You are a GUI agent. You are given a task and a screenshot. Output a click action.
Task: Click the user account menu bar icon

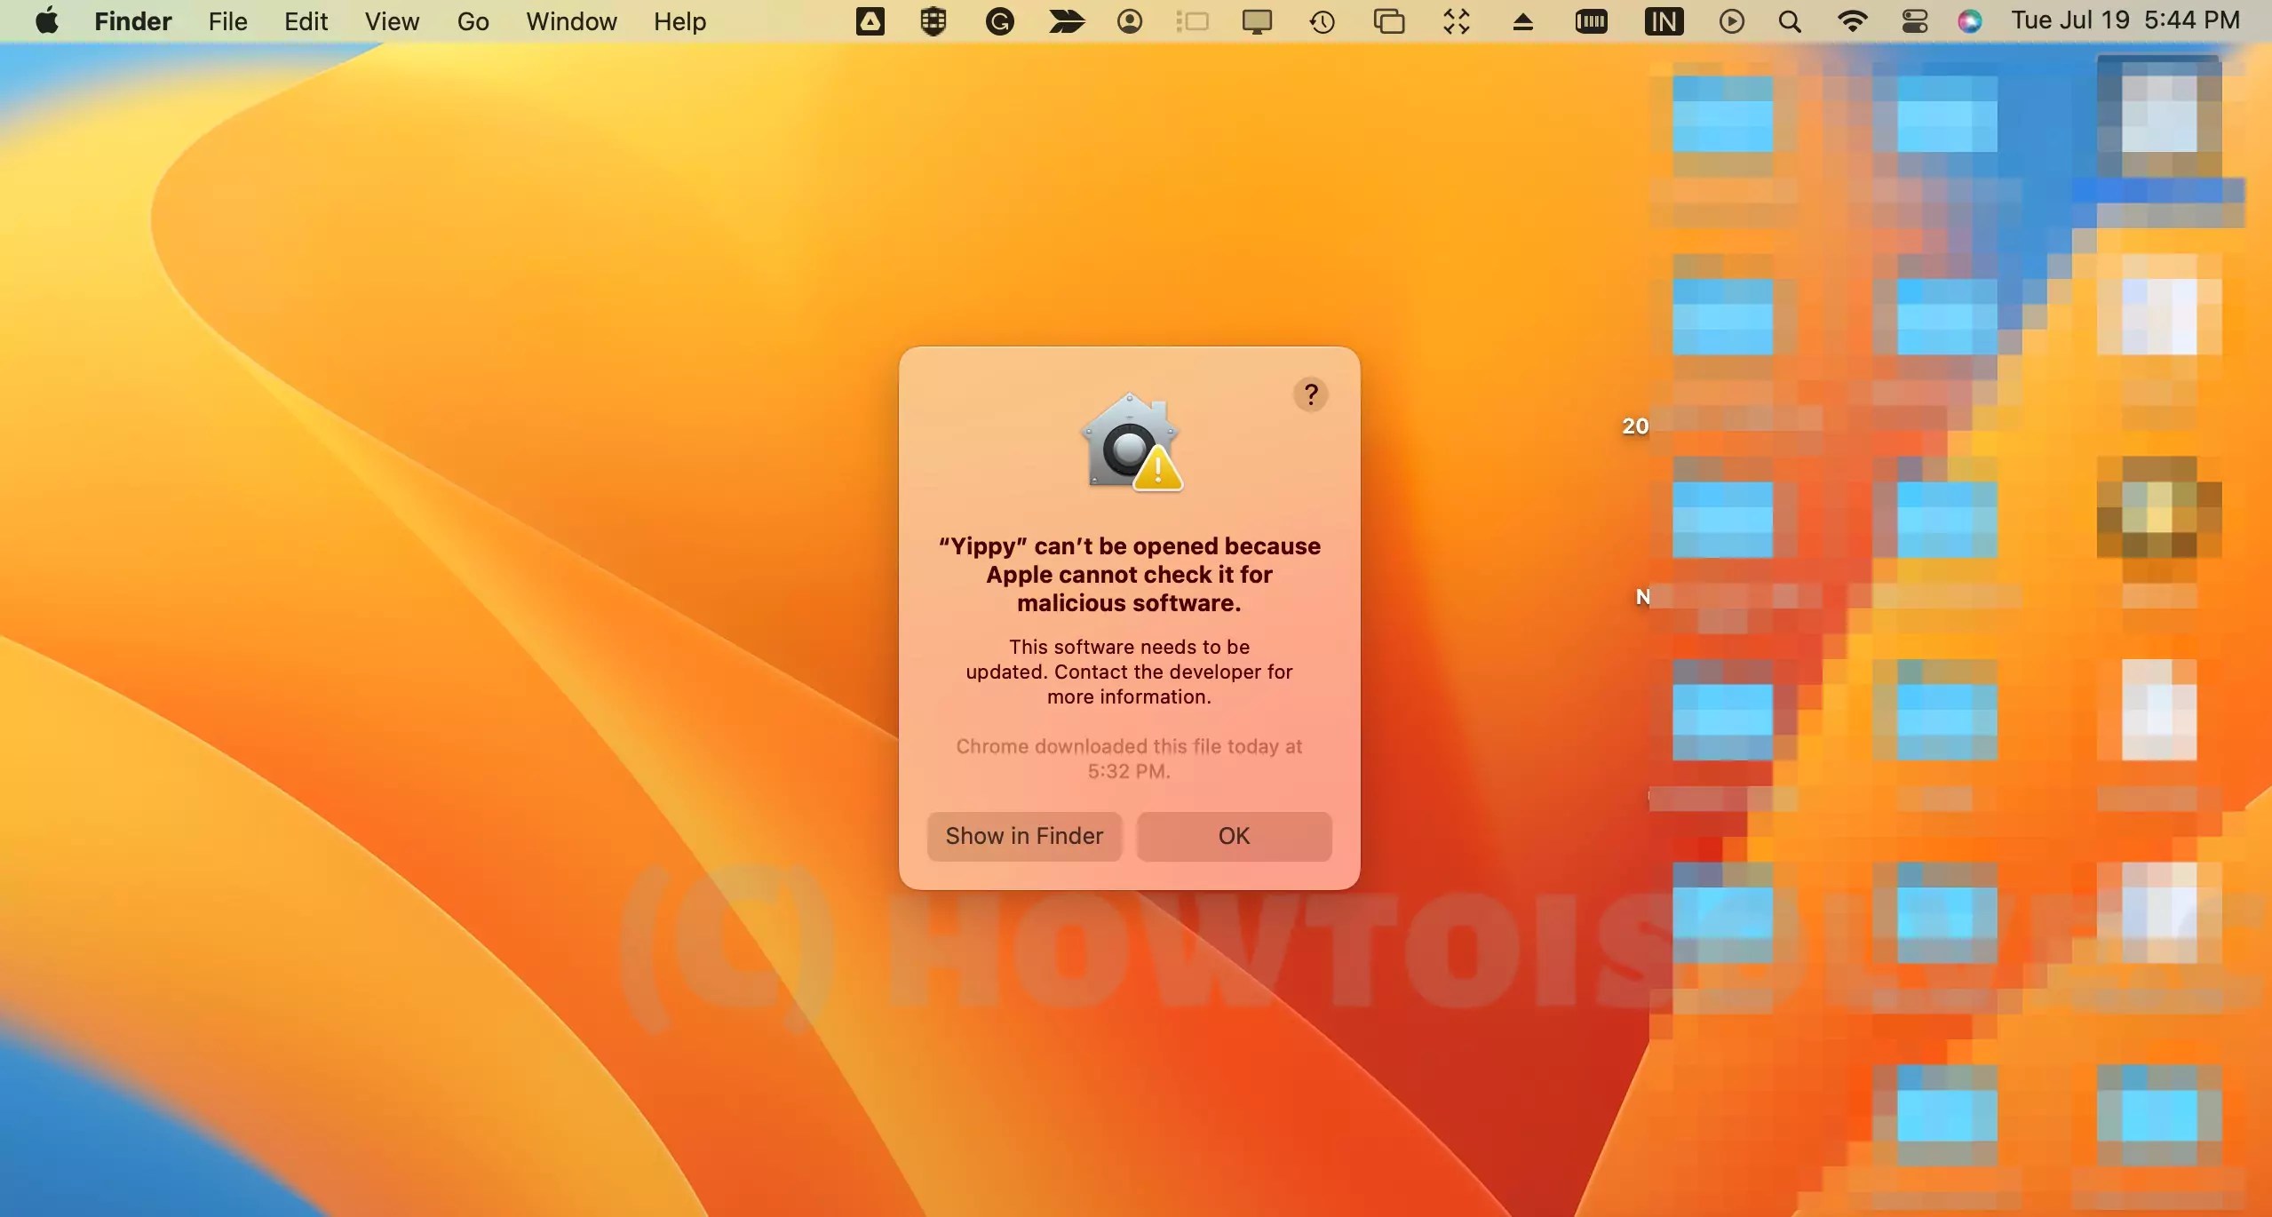1130,20
